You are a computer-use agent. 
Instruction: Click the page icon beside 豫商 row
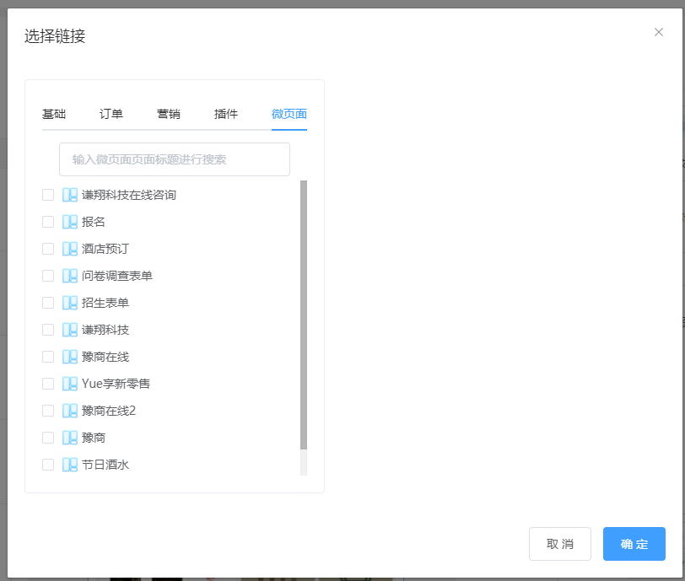[x=70, y=438]
